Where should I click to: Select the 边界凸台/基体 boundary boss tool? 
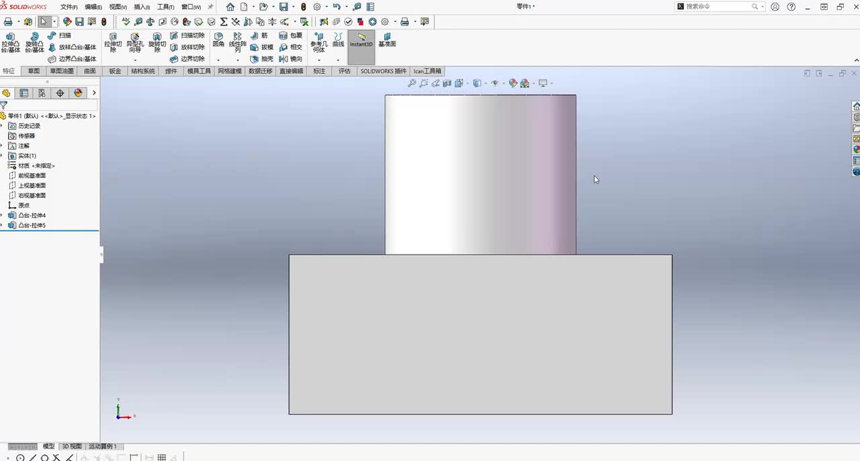coord(72,59)
